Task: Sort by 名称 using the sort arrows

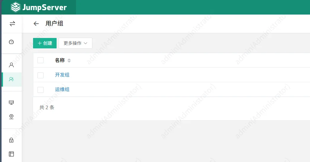Action: click(x=69, y=61)
